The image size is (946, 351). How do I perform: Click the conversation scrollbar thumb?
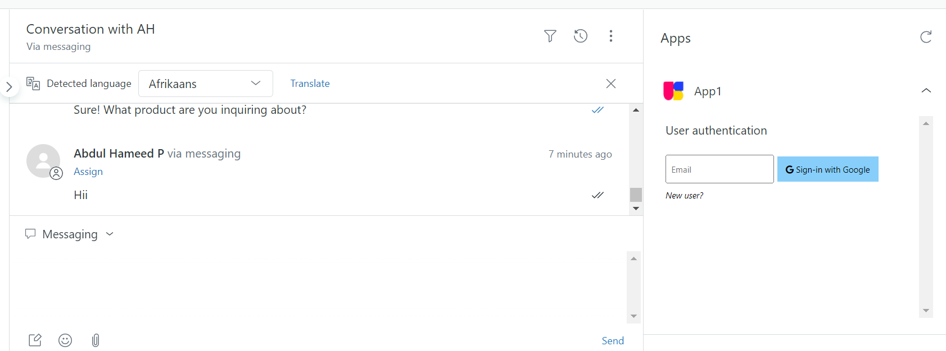pyautogui.click(x=636, y=195)
